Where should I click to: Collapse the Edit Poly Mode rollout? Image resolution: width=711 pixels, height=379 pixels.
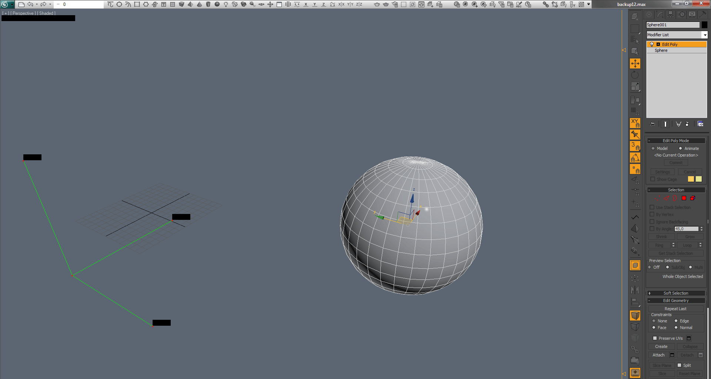676,141
